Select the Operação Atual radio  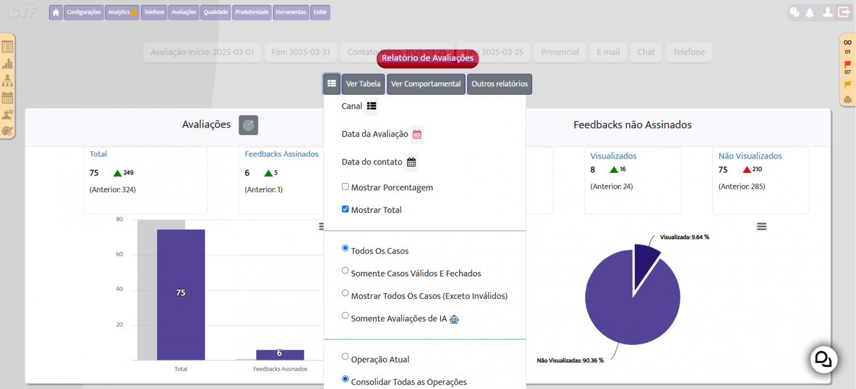(x=346, y=357)
